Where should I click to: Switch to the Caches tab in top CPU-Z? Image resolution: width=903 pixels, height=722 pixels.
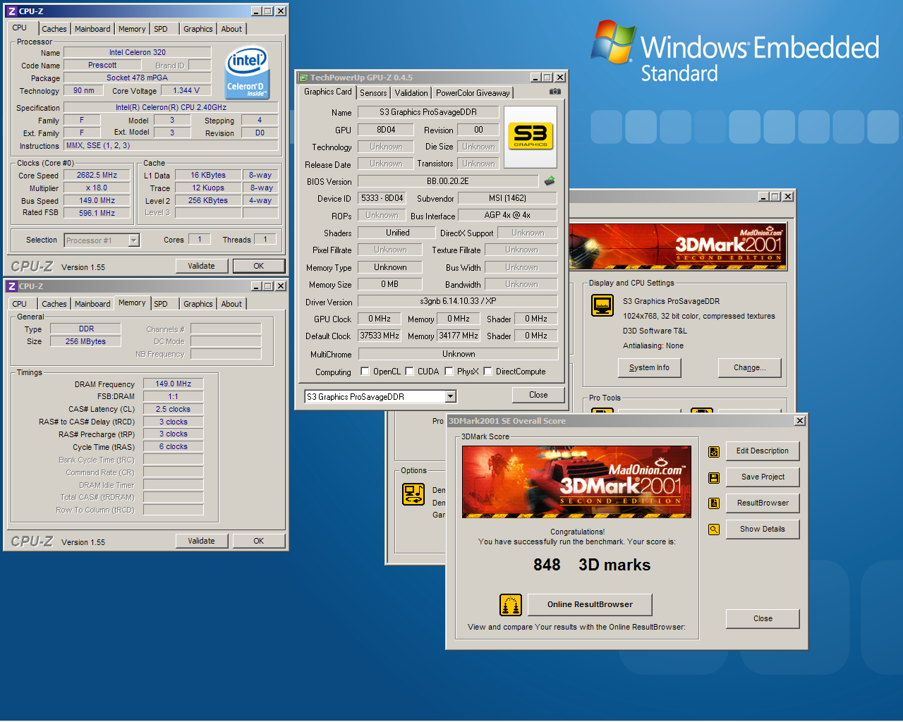coord(54,29)
